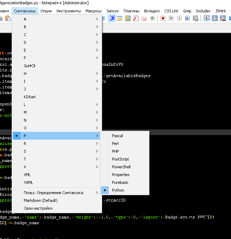Expand the A languages submenu
This screenshot has height=239, width=231.
tap(57, 19)
